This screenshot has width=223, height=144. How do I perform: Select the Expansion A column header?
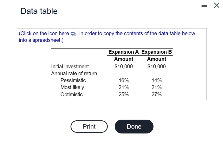pos(124,52)
